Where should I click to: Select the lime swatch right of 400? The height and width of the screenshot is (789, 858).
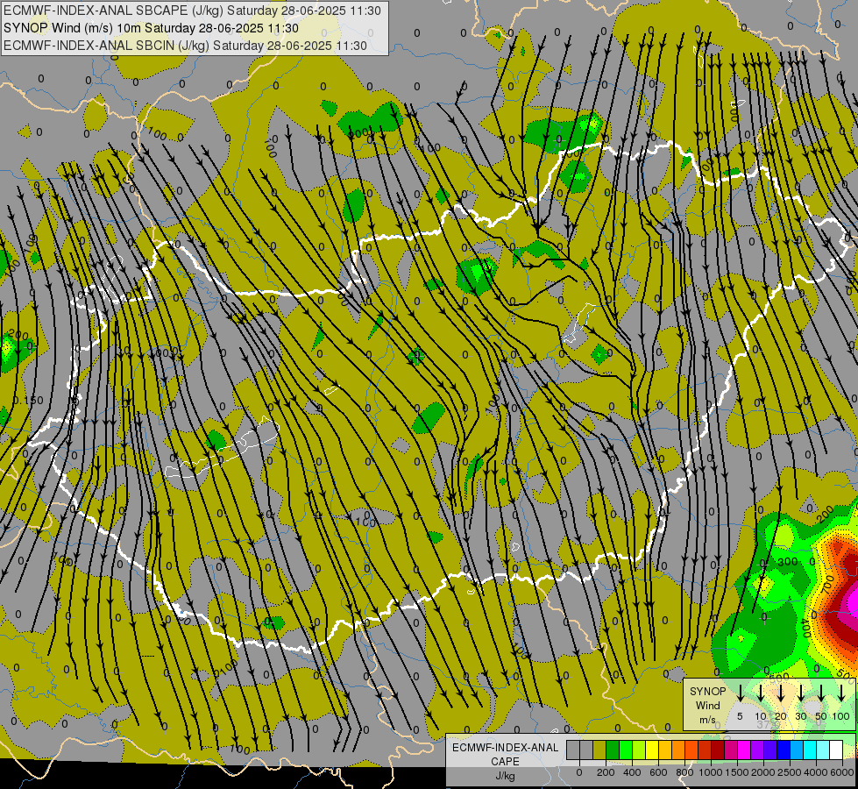click(639, 750)
